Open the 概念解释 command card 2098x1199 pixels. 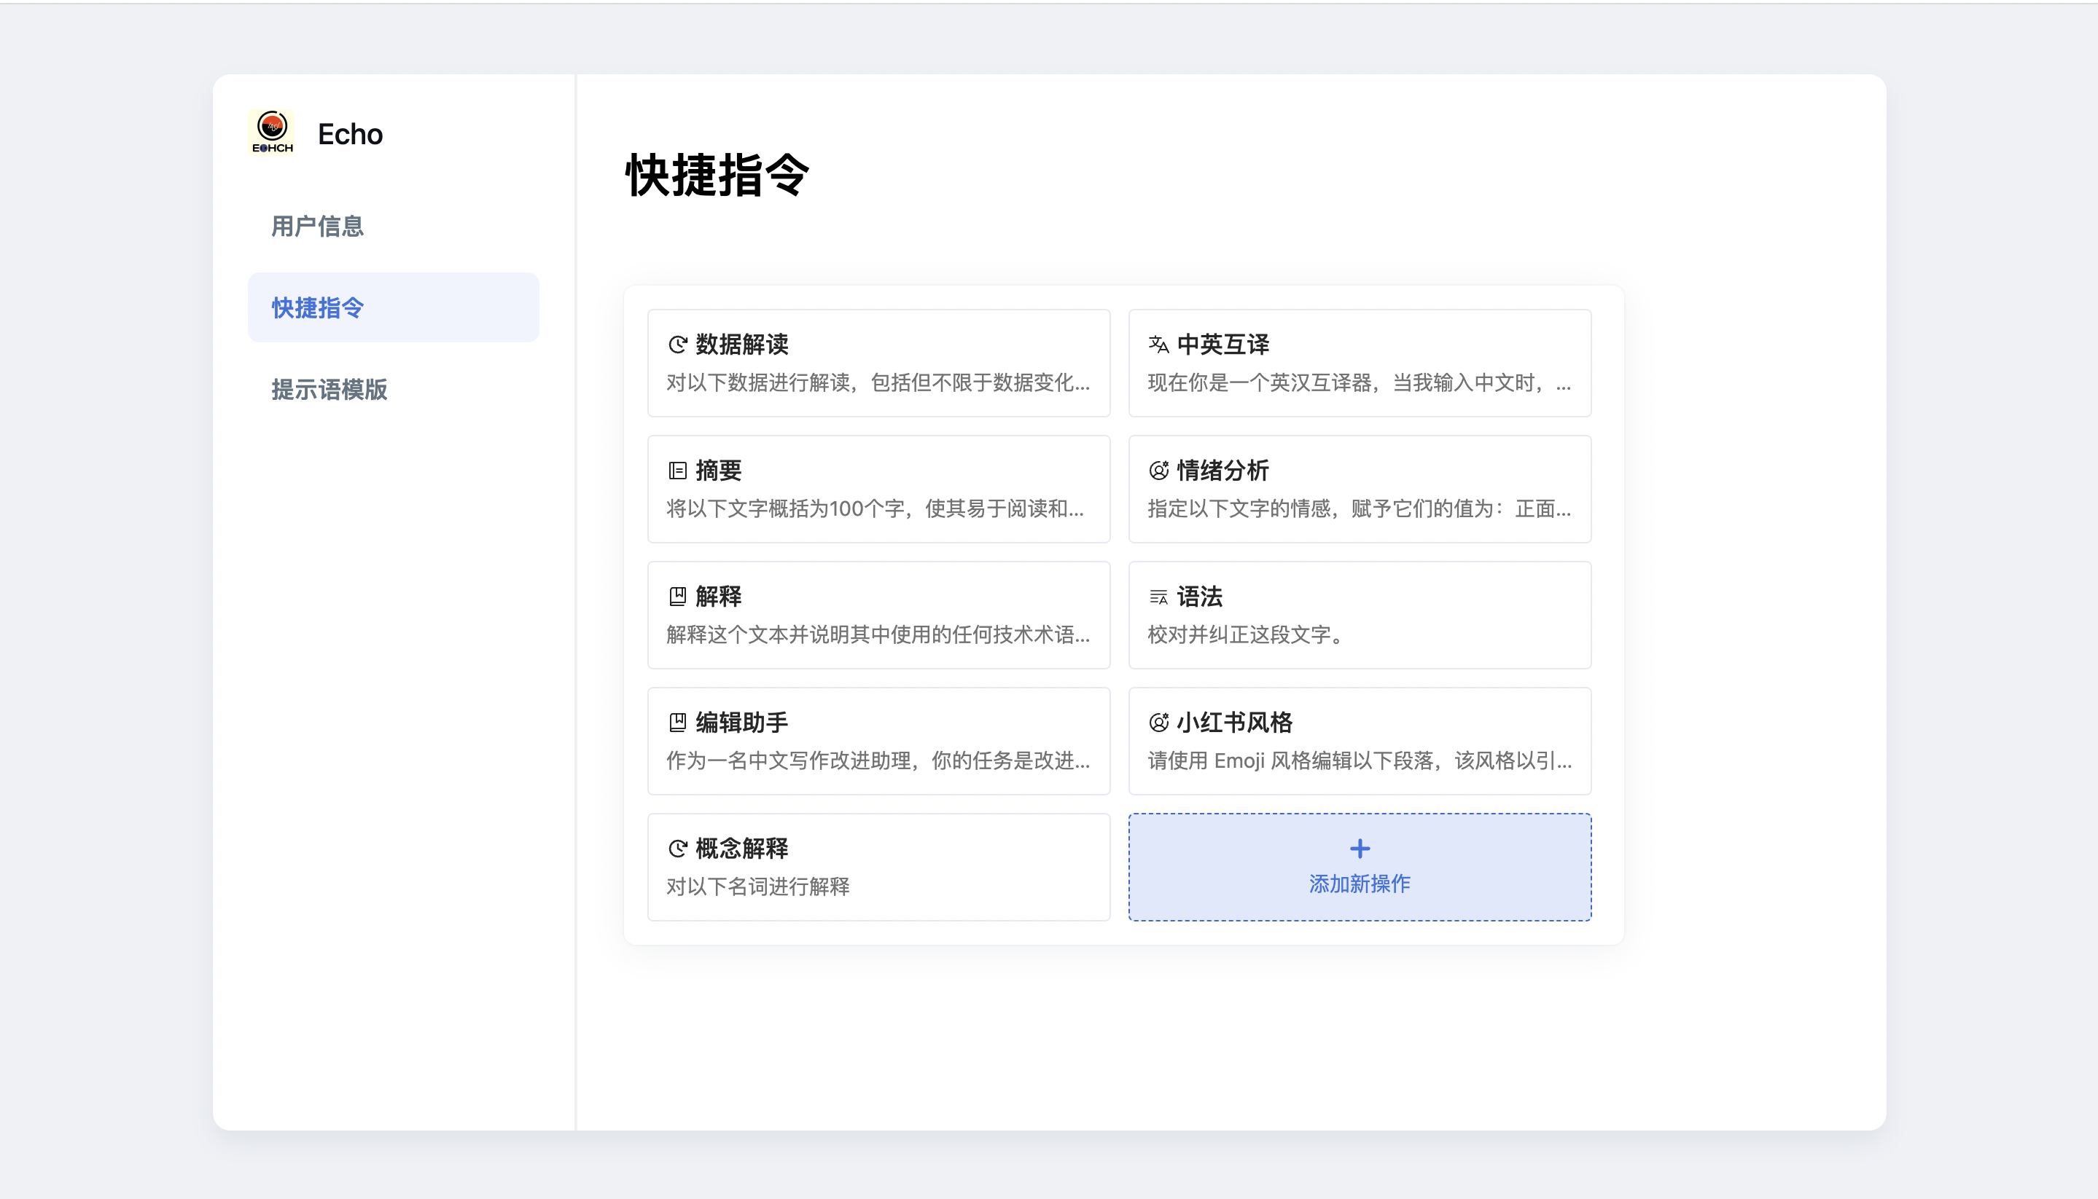[x=878, y=867]
